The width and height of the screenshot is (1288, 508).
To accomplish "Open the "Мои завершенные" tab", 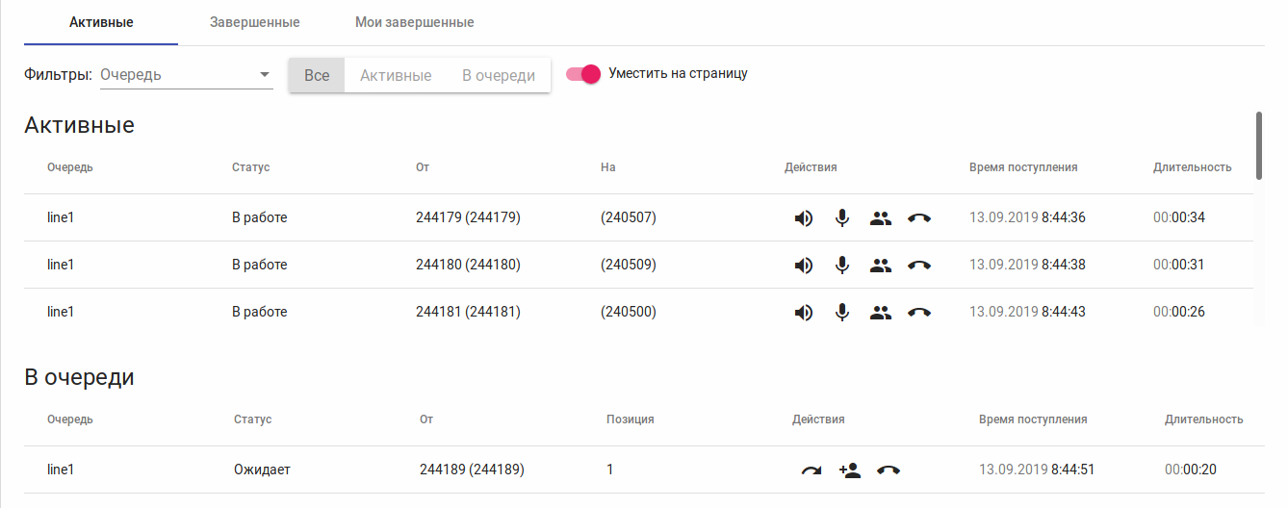I will 414,22.
